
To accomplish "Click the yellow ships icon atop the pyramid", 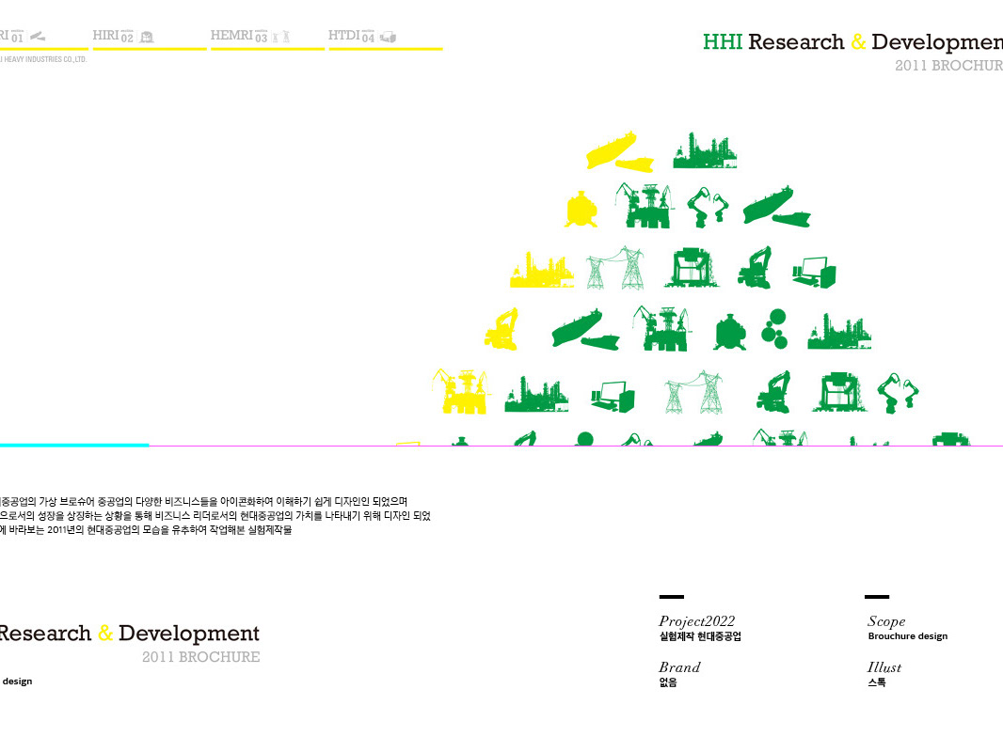I will pos(619,152).
